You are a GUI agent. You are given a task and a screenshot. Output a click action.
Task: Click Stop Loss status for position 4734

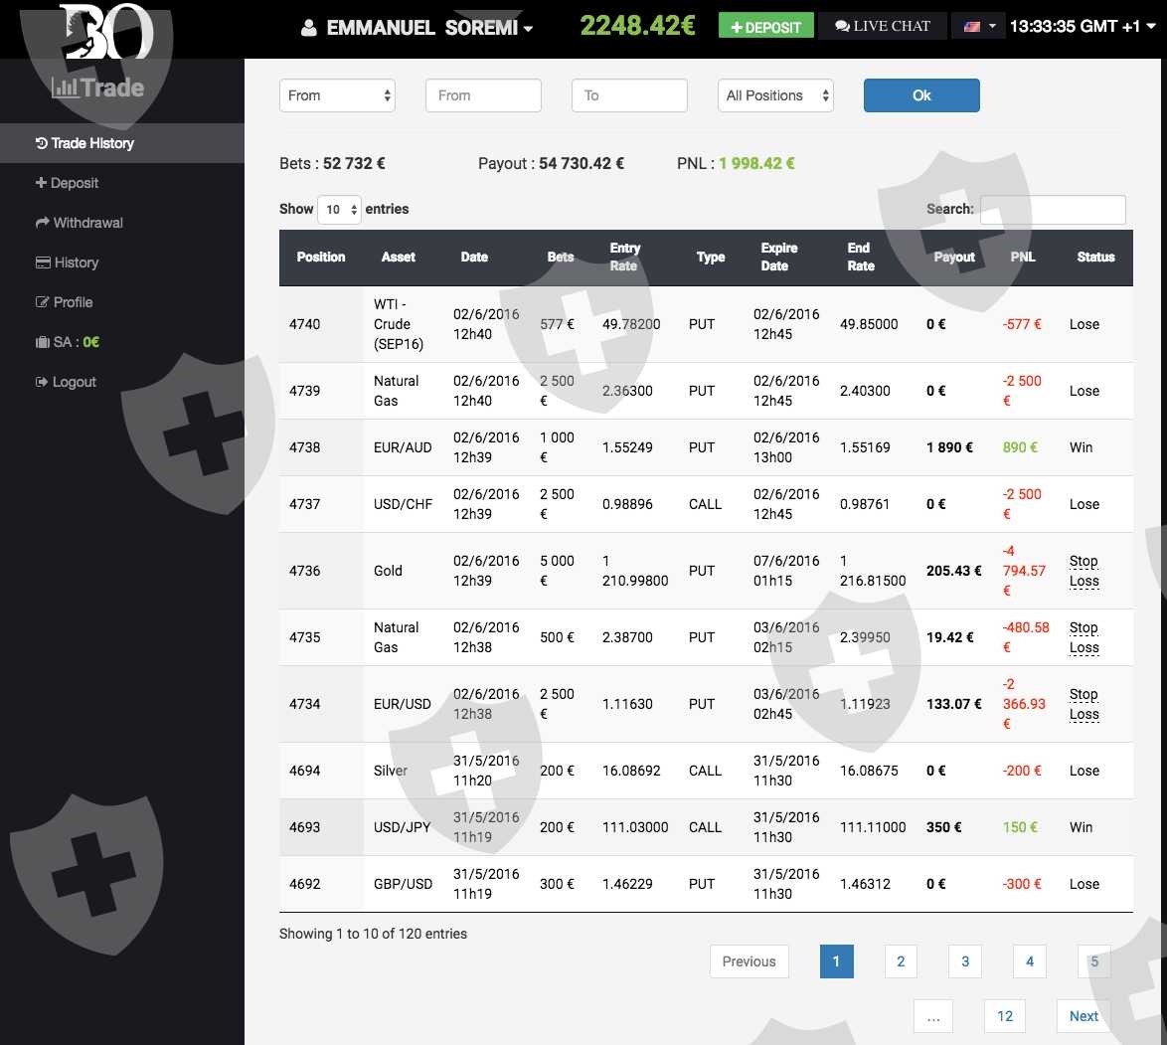(x=1084, y=704)
